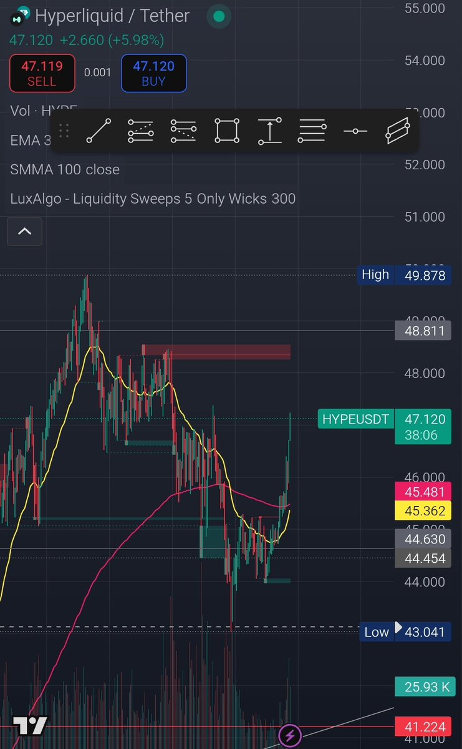The image size is (462, 749).
Task: Tap the High 49.878 price marker
Action: point(404,275)
